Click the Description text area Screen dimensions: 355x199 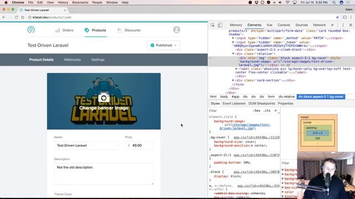[x=104, y=174]
